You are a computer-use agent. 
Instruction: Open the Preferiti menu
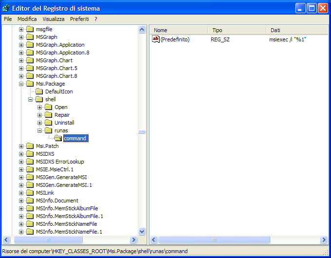pyautogui.click(x=79, y=19)
